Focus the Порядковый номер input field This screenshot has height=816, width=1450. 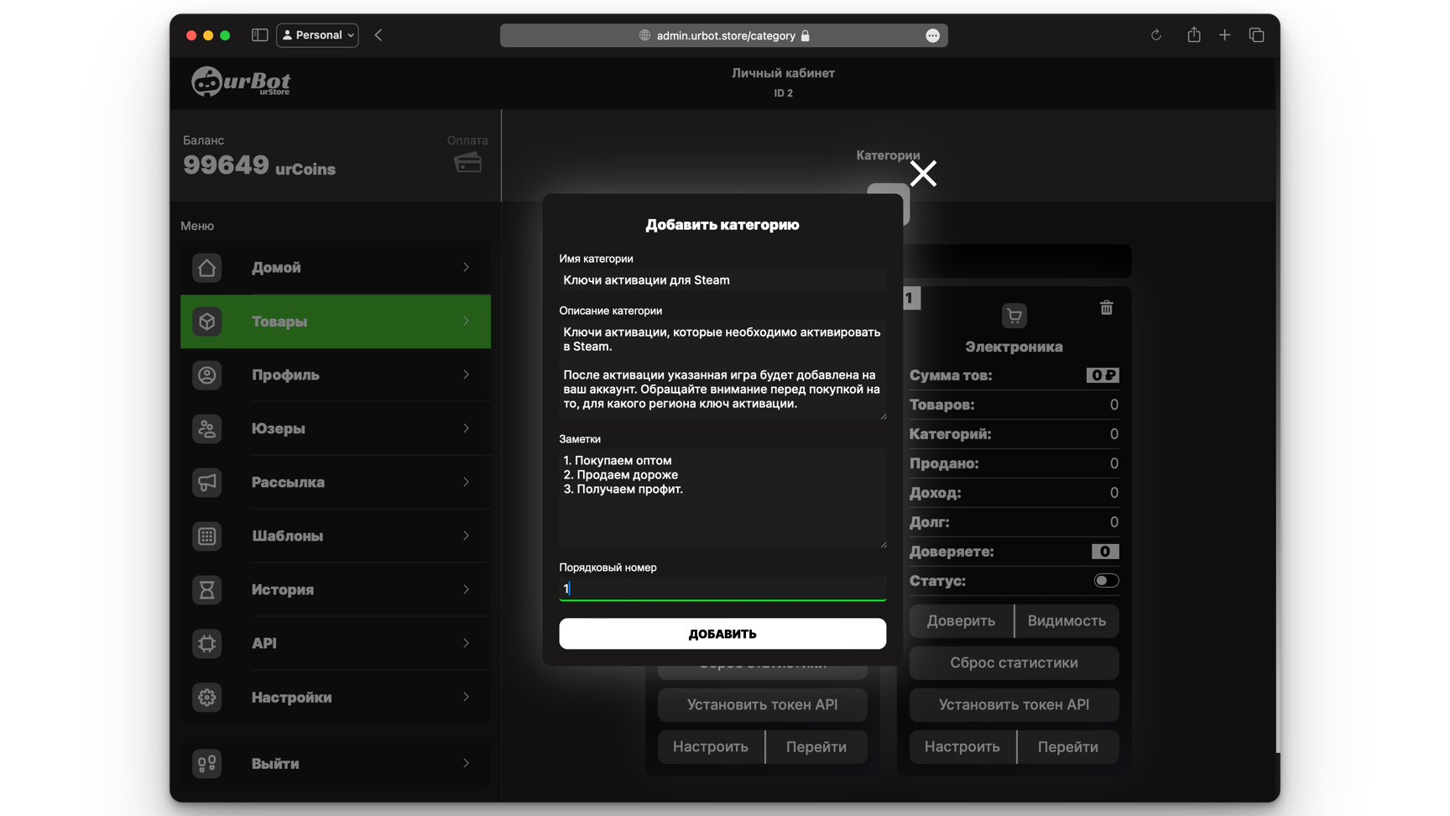coord(722,588)
